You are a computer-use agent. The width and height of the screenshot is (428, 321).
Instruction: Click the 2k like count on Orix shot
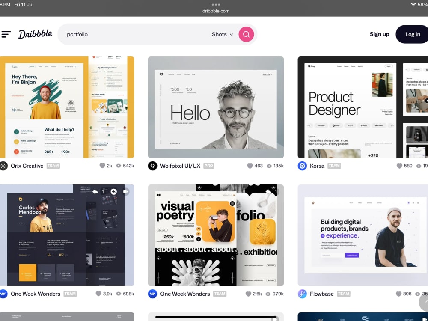click(x=110, y=166)
